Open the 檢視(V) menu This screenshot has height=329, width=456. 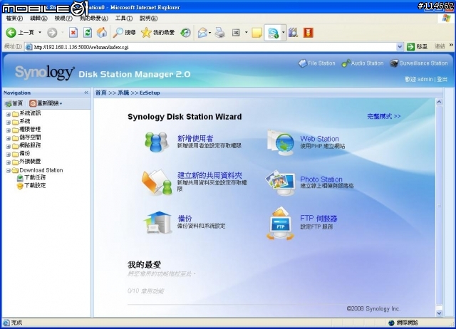point(63,19)
